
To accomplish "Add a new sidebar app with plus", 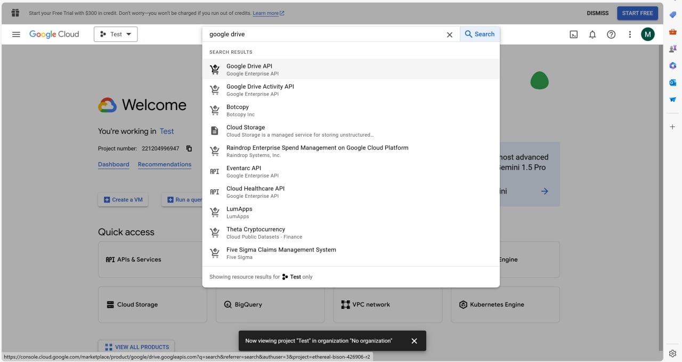I will (672, 127).
